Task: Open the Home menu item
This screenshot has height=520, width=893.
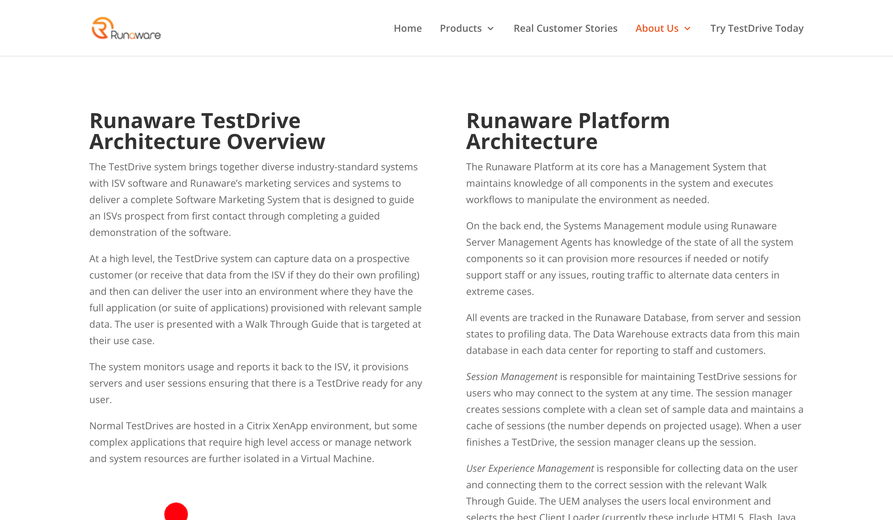Action: [x=407, y=28]
